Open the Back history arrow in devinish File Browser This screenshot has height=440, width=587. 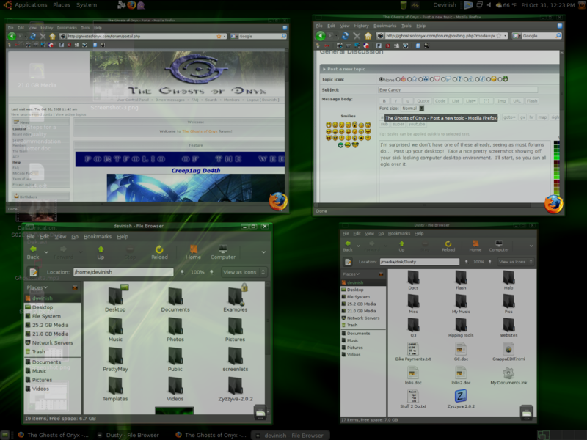(46, 252)
